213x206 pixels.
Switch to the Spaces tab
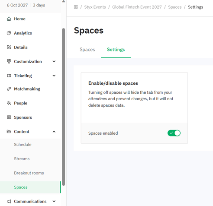(87, 50)
